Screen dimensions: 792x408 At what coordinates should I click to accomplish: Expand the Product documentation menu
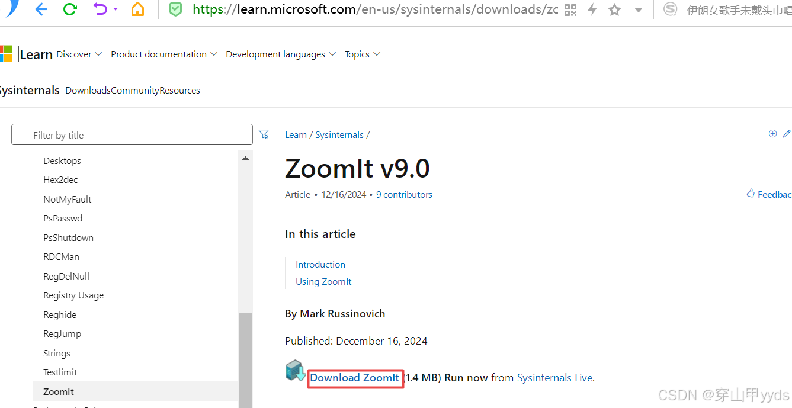(x=164, y=54)
